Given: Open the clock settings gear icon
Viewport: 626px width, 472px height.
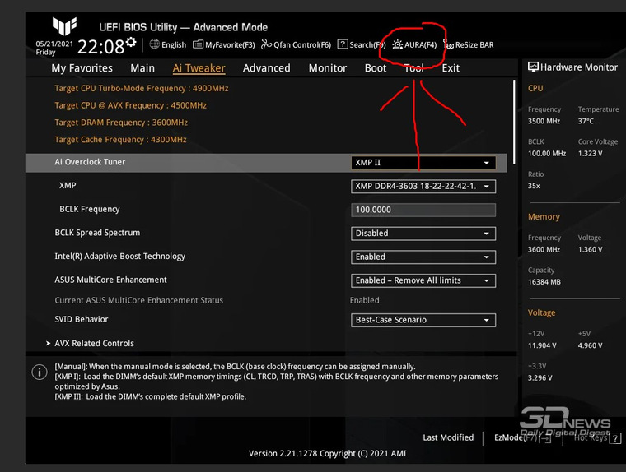Looking at the screenshot, I should 131,41.
